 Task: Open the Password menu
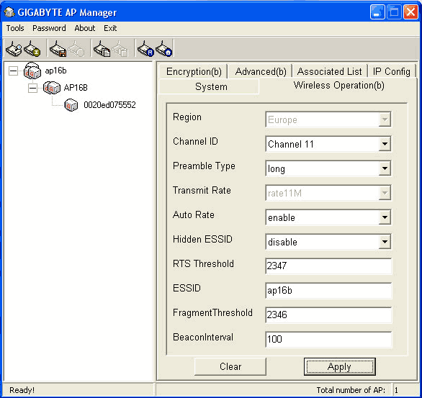click(49, 28)
